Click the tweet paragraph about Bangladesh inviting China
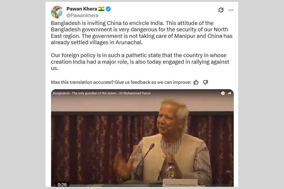This screenshot has width=284, height=189. (142, 33)
